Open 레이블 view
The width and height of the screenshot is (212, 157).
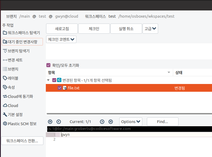tap(10, 78)
